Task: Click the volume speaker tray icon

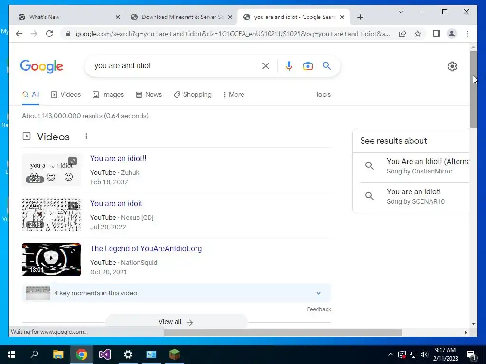Action: [x=424, y=355]
